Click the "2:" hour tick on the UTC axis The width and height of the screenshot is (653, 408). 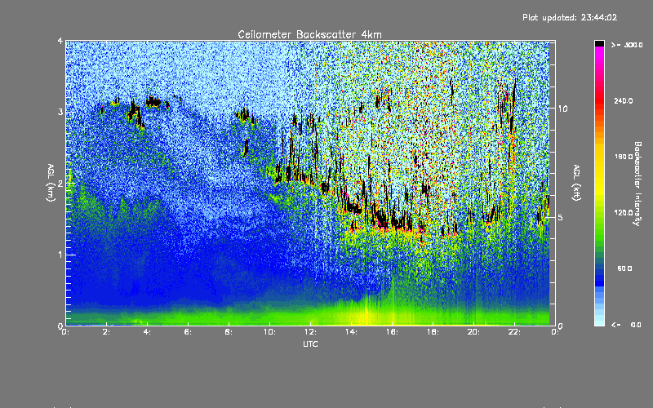[x=106, y=332]
